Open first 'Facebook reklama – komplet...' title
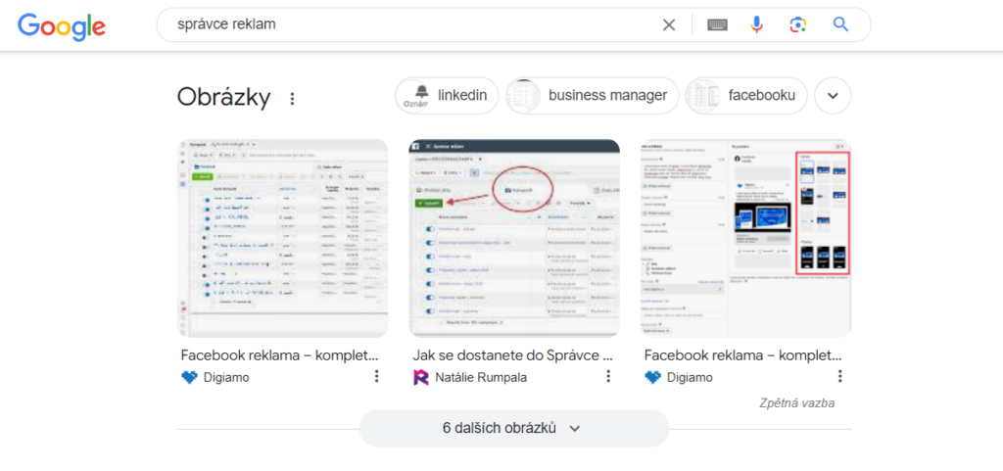Screen dimensions: 1003x471 click(x=279, y=355)
